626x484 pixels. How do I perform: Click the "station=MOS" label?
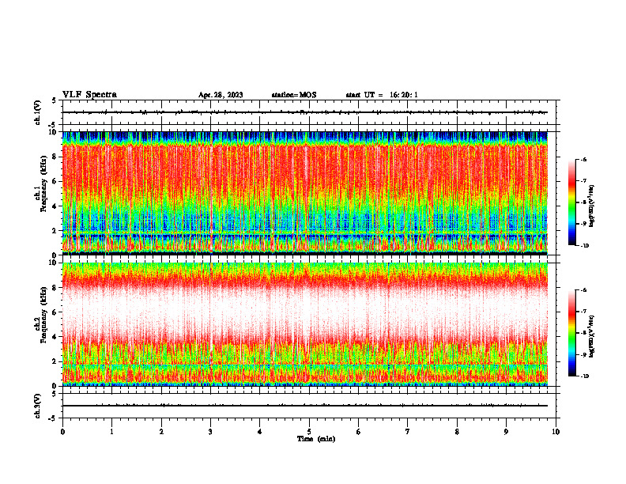click(x=294, y=95)
